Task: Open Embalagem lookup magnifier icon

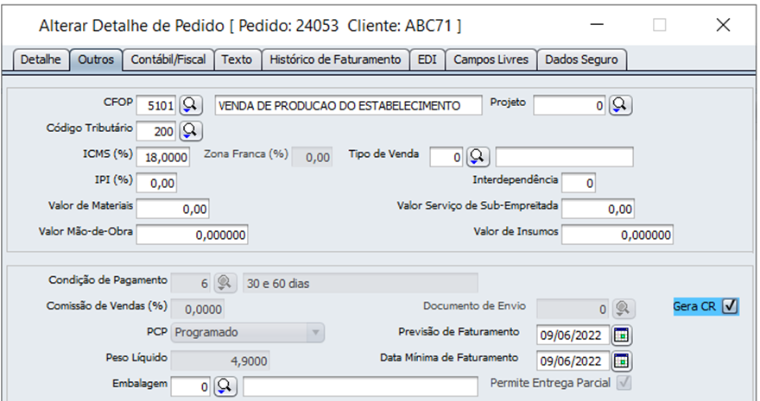Action: point(225,386)
